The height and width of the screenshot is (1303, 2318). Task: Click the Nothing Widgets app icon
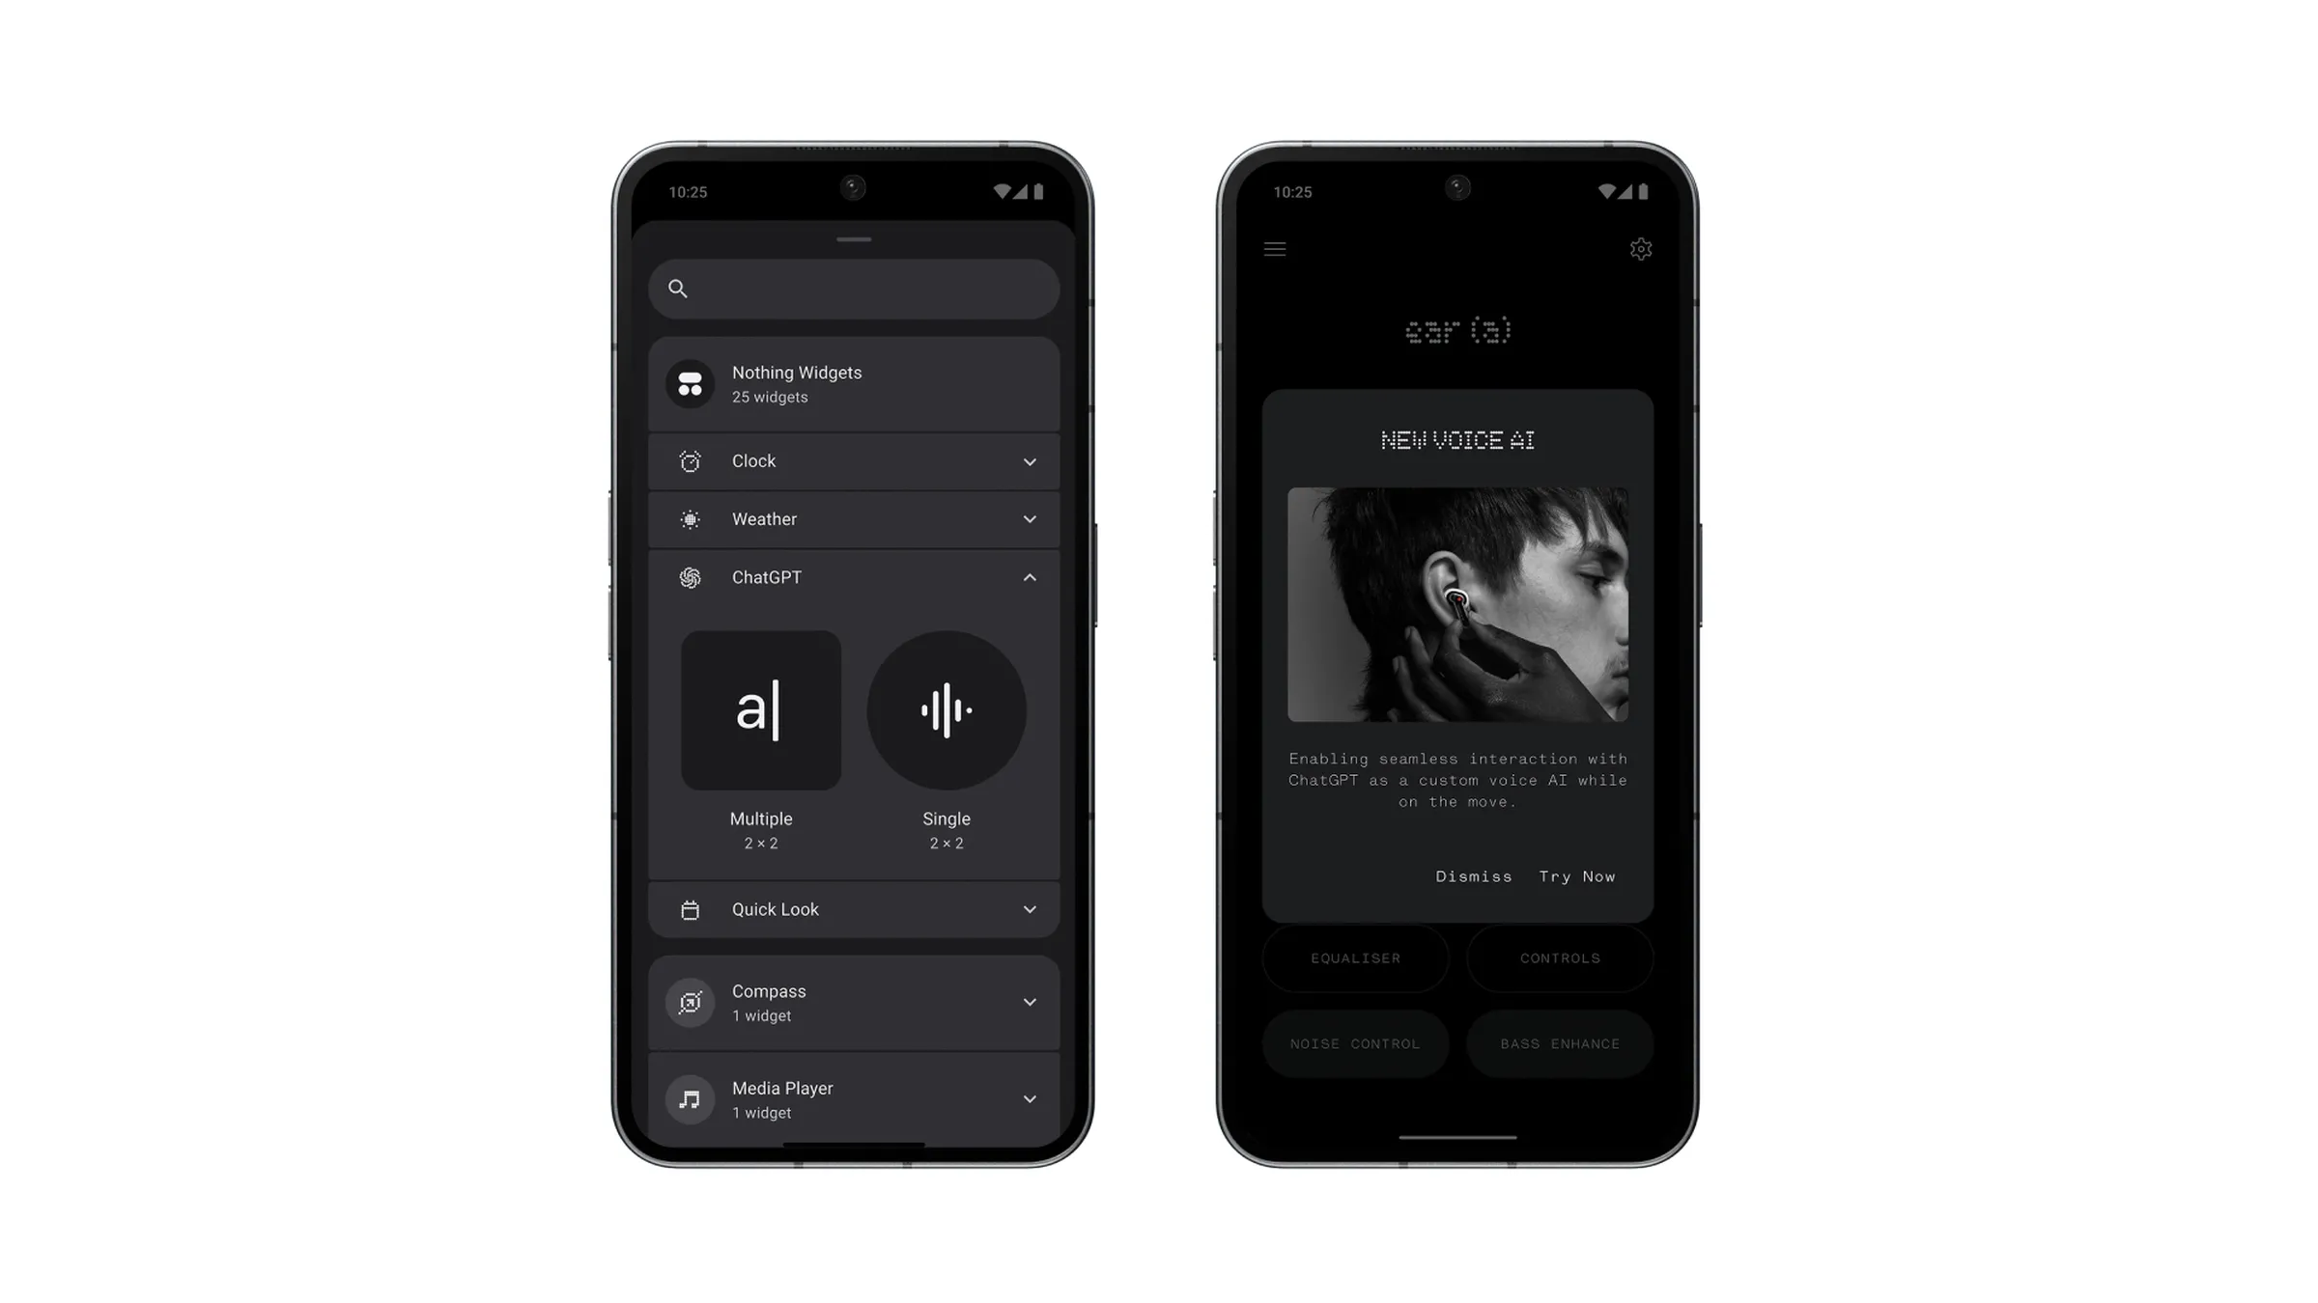(x=690, y=383)
